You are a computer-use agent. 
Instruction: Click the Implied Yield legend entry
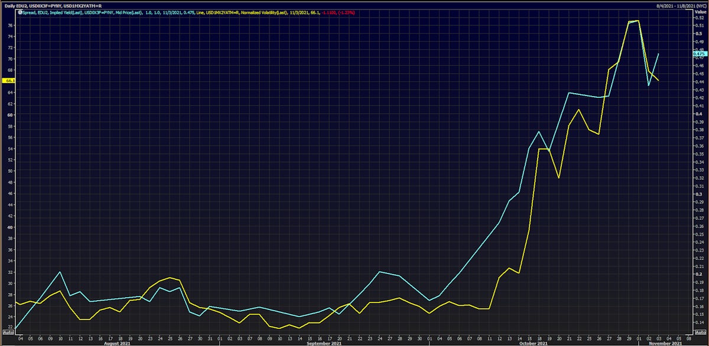coord(66,11)
